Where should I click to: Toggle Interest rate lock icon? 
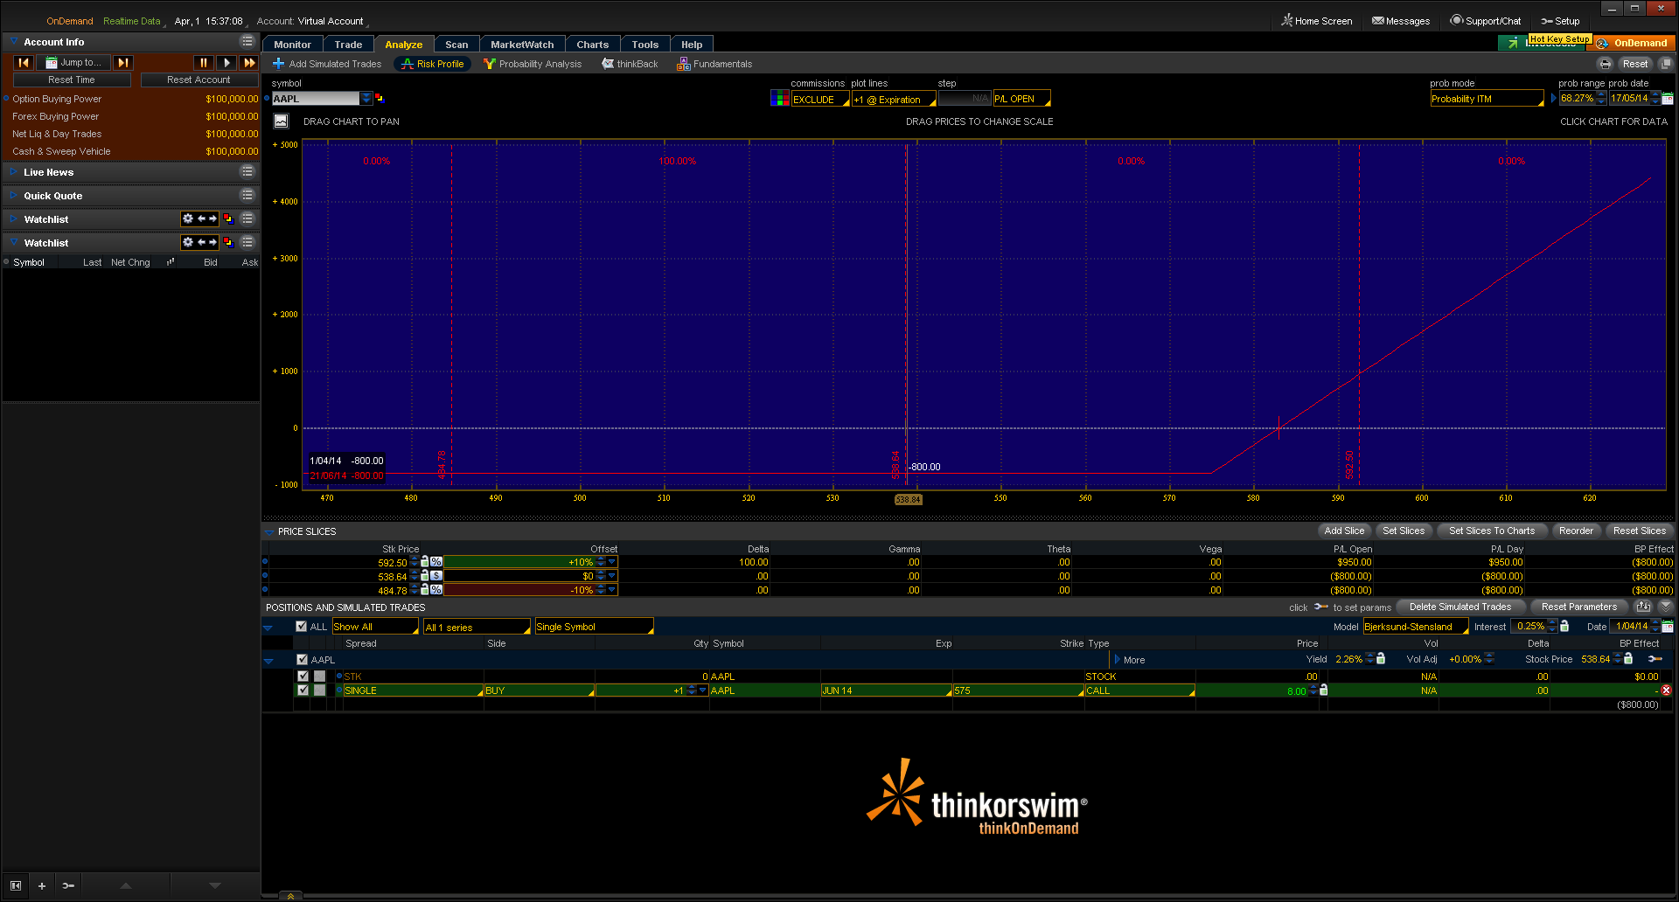coord(1564,626)
